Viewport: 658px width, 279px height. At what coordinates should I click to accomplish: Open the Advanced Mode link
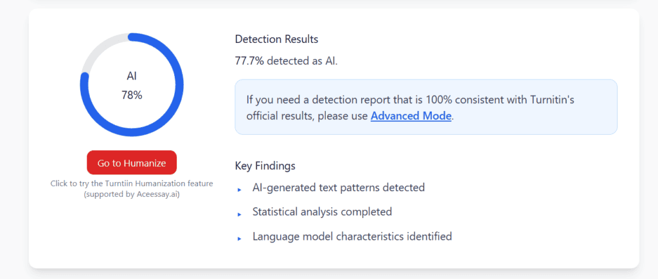tap(411, 116)
